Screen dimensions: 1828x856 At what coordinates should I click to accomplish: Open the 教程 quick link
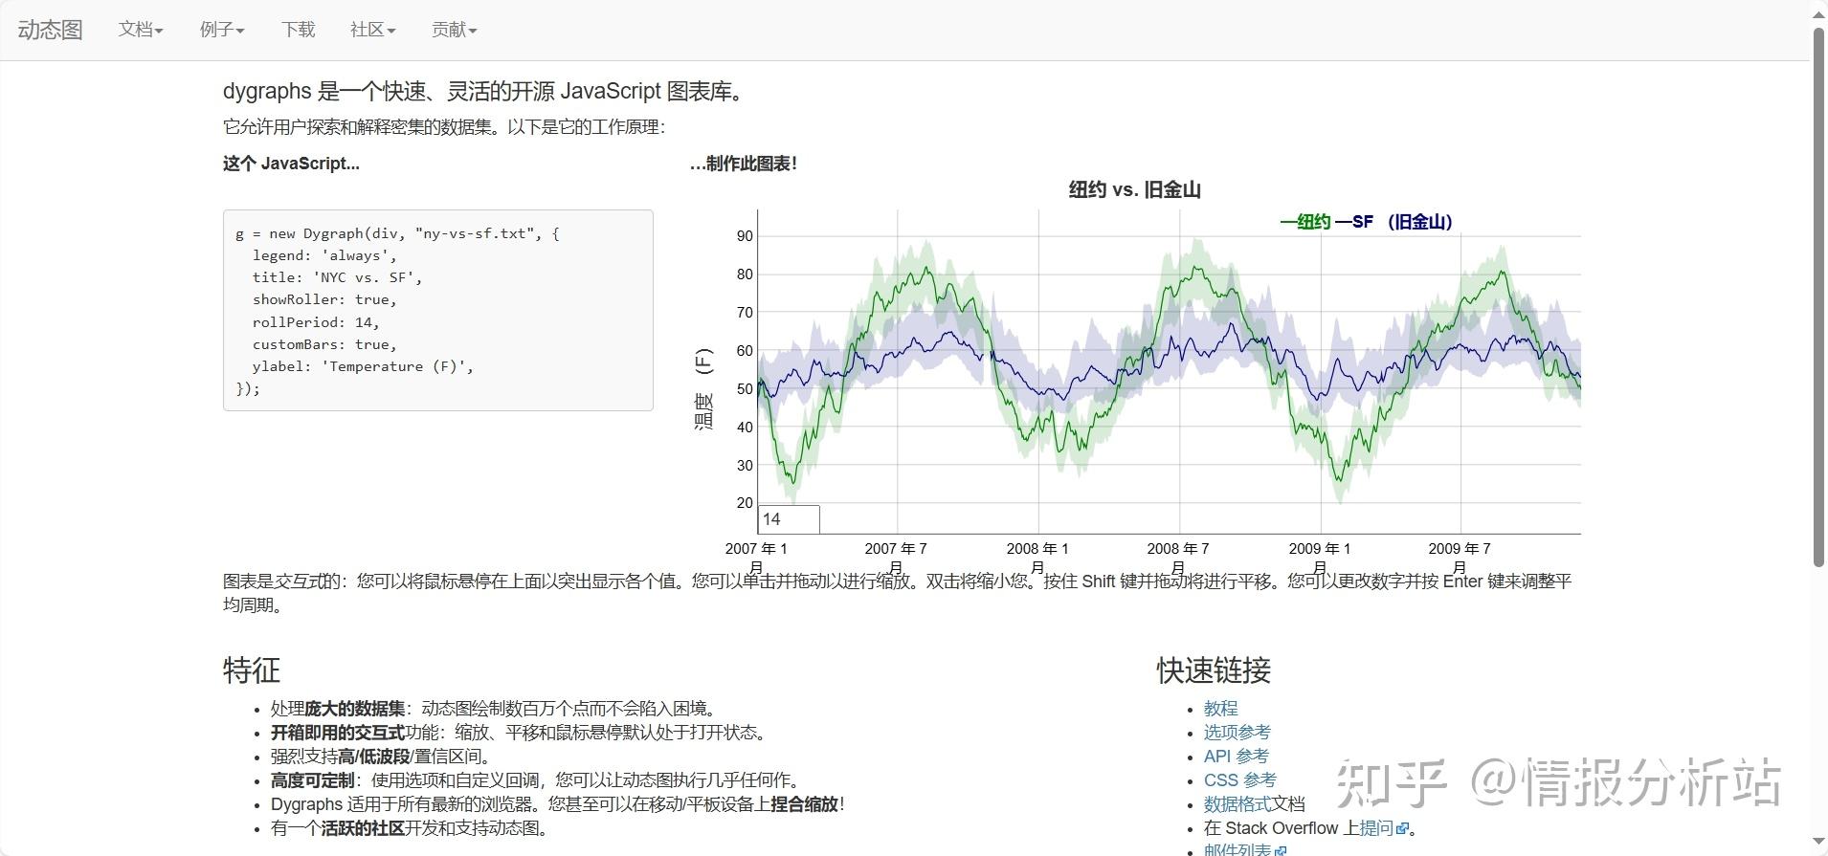click(x=1220, y=709)
